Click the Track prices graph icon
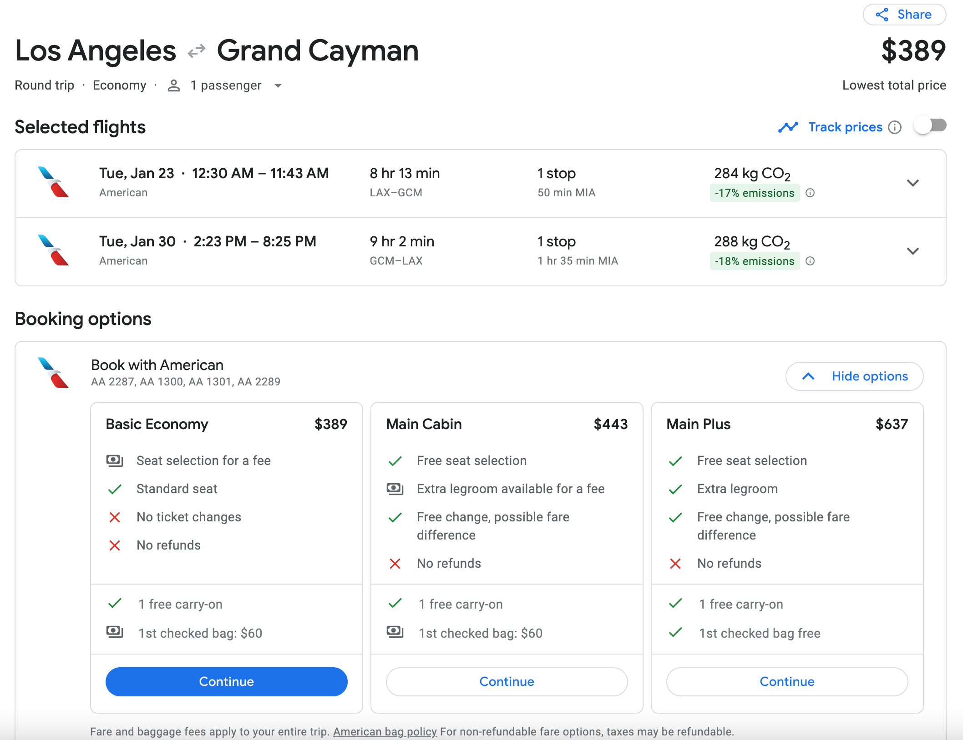The image size is (963, 740). 788,127
